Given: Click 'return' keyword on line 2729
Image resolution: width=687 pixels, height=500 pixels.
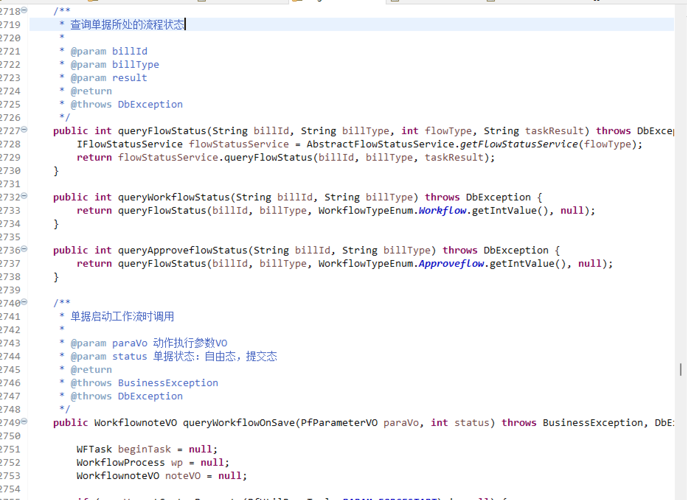Looking at the screenshot, I should [x=94, y=157].
